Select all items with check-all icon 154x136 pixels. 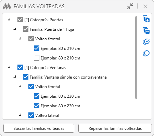coord(146,42)
